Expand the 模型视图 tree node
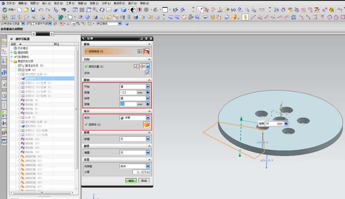Viewport: 345px width, 199px height. [12, 53]
